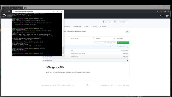Open the Projects tab
This screenshot has height=97, width=172.
[x=77, y=26]
